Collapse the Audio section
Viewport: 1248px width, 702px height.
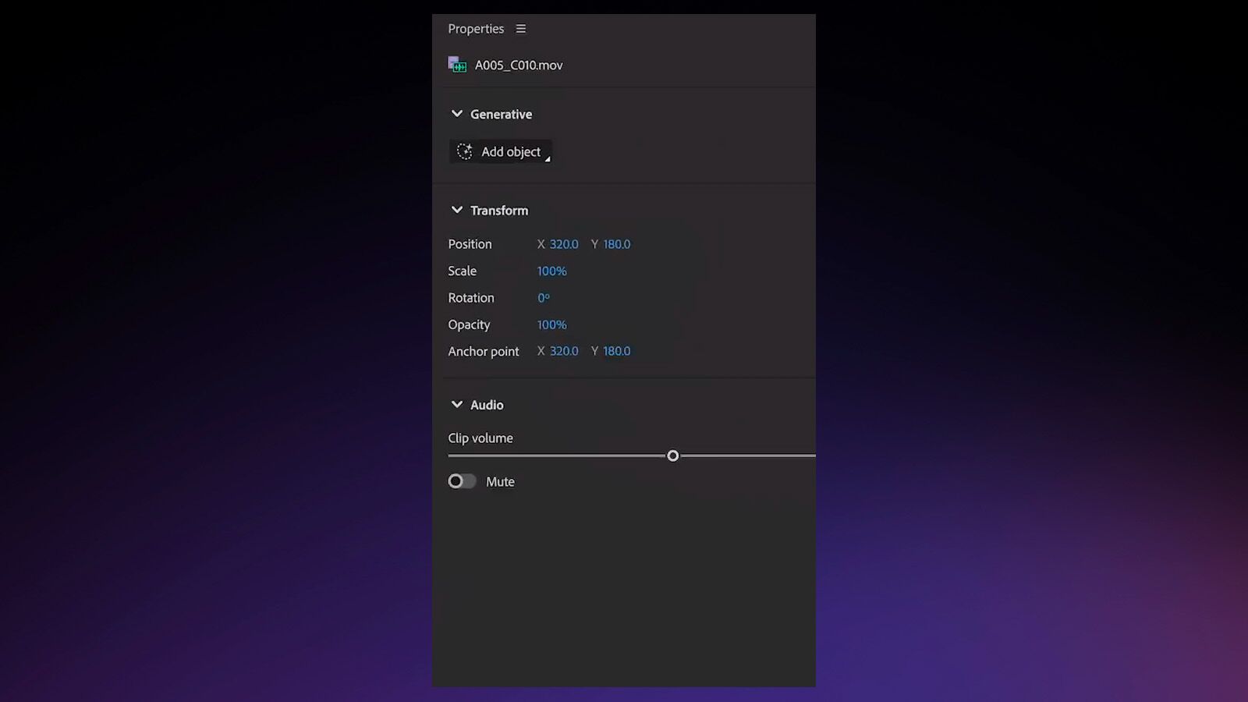[457, 404]
